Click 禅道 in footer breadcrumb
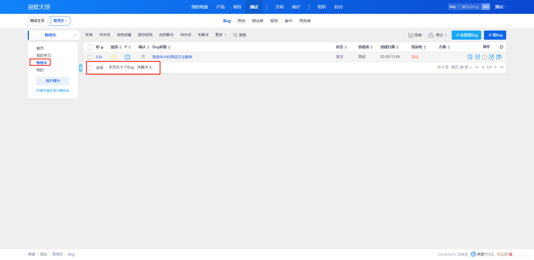This screenshot has width=534, height=260. tap(31, 254)
